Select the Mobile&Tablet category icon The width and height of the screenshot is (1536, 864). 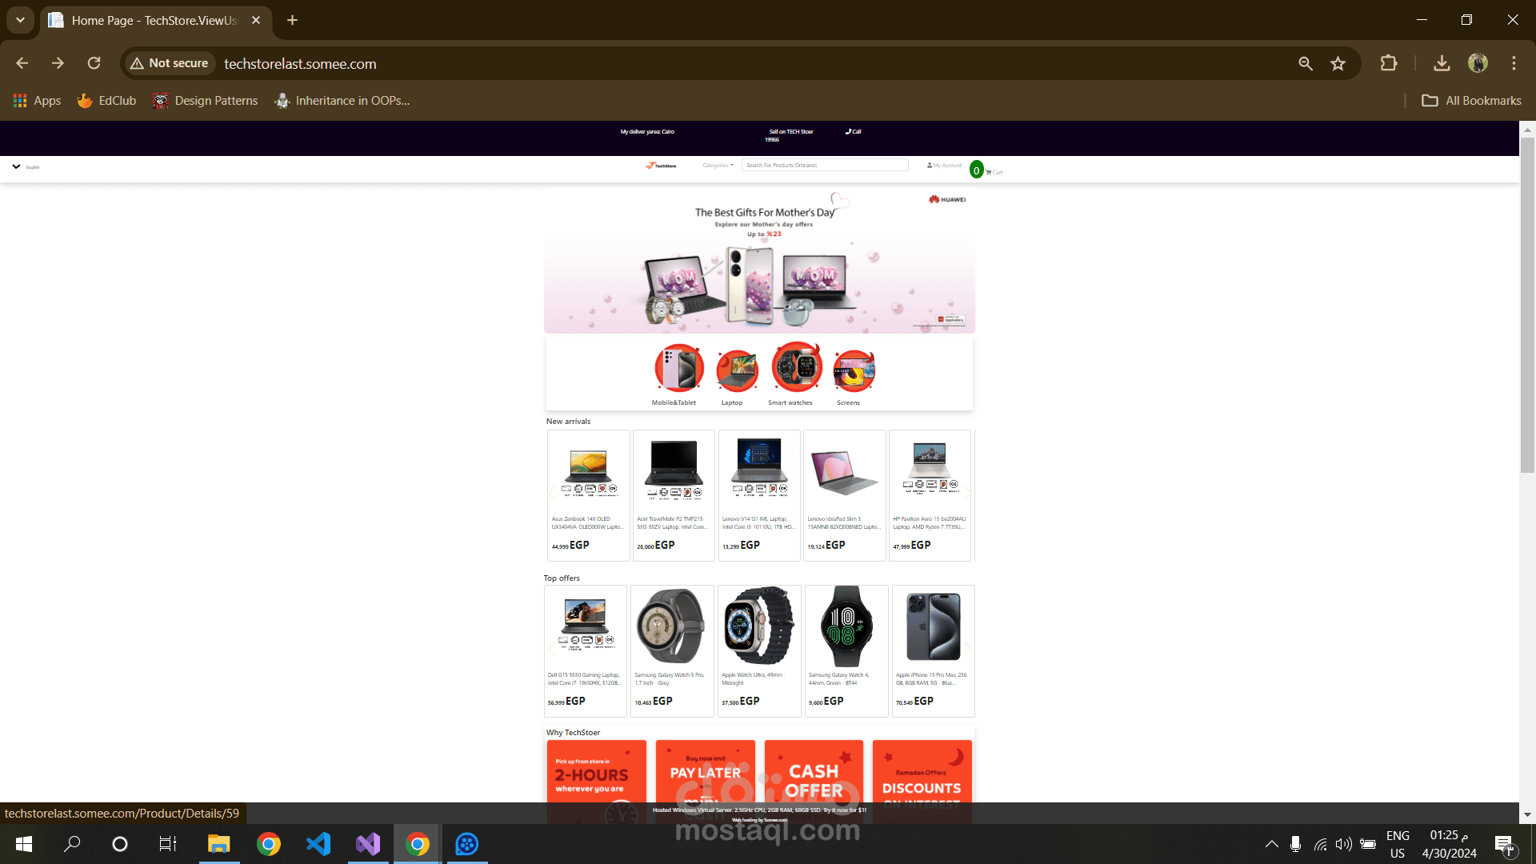click(678, 368)
